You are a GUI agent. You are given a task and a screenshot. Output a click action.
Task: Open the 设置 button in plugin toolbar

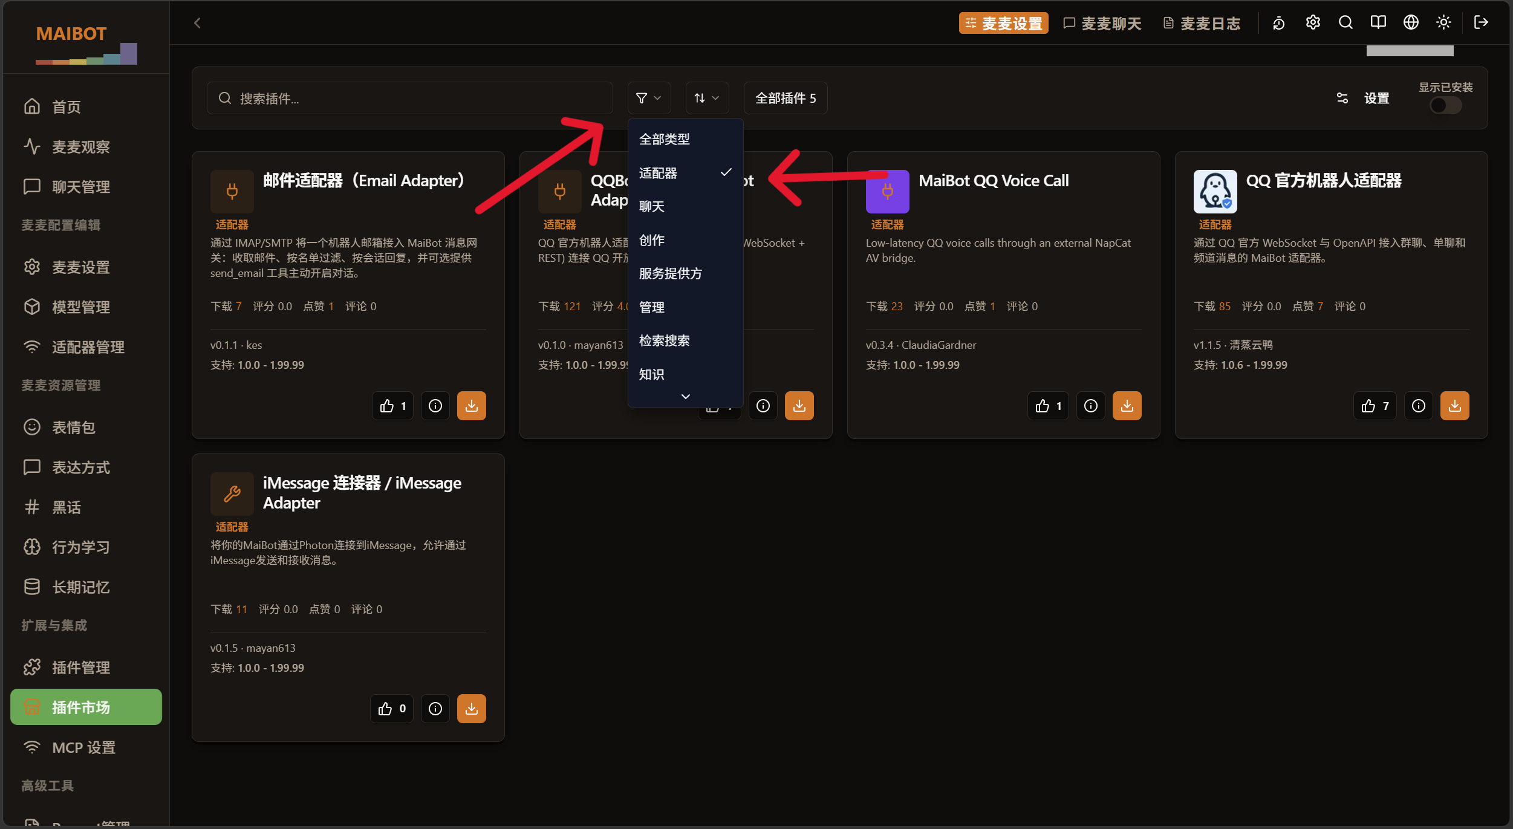pos(1363,98)
